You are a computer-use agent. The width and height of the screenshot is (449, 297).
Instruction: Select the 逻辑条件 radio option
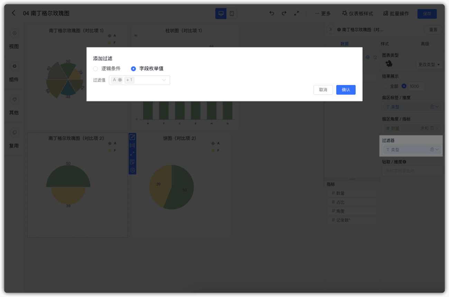pos(107,69)
